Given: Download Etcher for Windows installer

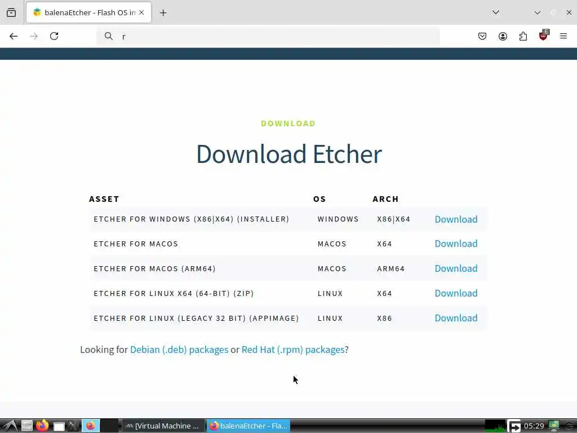Looking at the screenshot, I should (x=456, y=219).
